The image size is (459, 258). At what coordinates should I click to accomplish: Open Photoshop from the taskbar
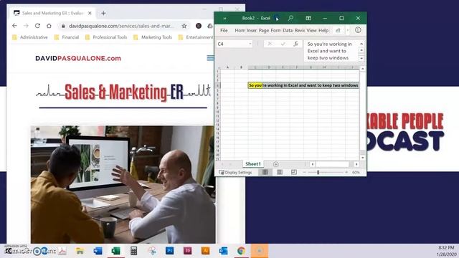pos(169,251)
